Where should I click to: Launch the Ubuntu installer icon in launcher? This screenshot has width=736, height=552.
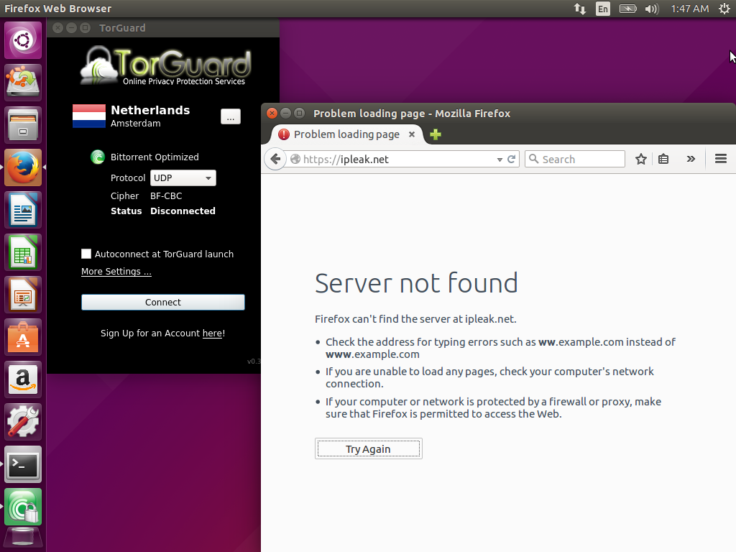click(23, 83)
